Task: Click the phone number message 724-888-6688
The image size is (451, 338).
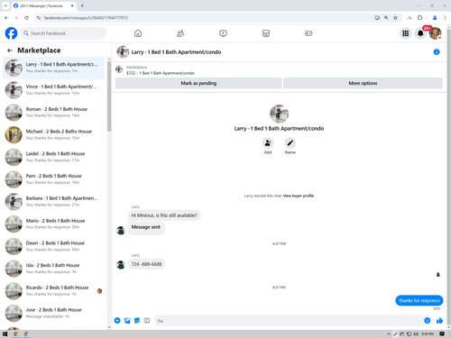Action: [146, 264]
